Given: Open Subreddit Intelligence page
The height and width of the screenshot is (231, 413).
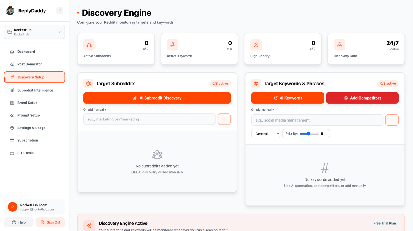Looking at the screenshot, I should click(x=34, y=90).
